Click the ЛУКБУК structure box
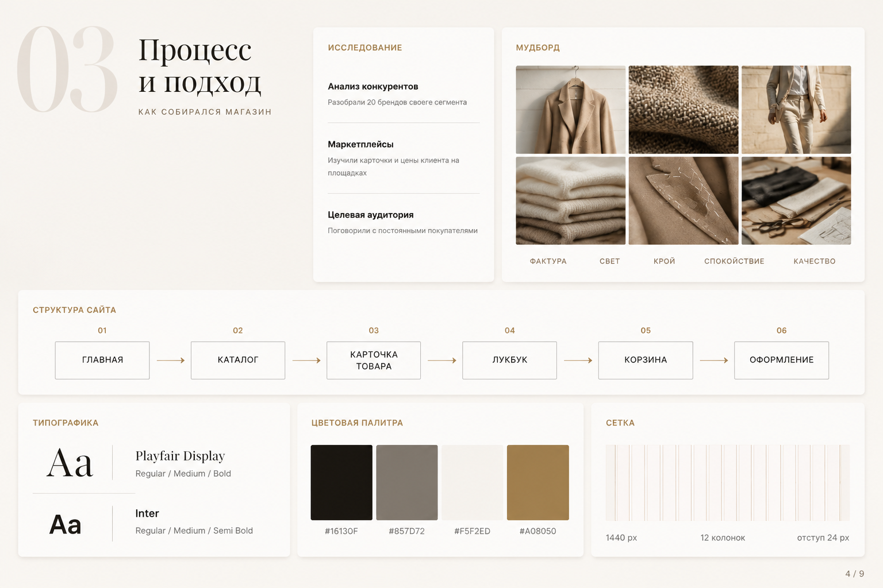The width and height of the screenshot is (883, 588). pos(509,360)
